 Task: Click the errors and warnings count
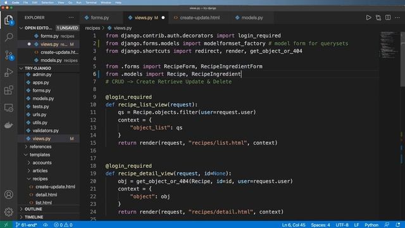pos(63,225)
